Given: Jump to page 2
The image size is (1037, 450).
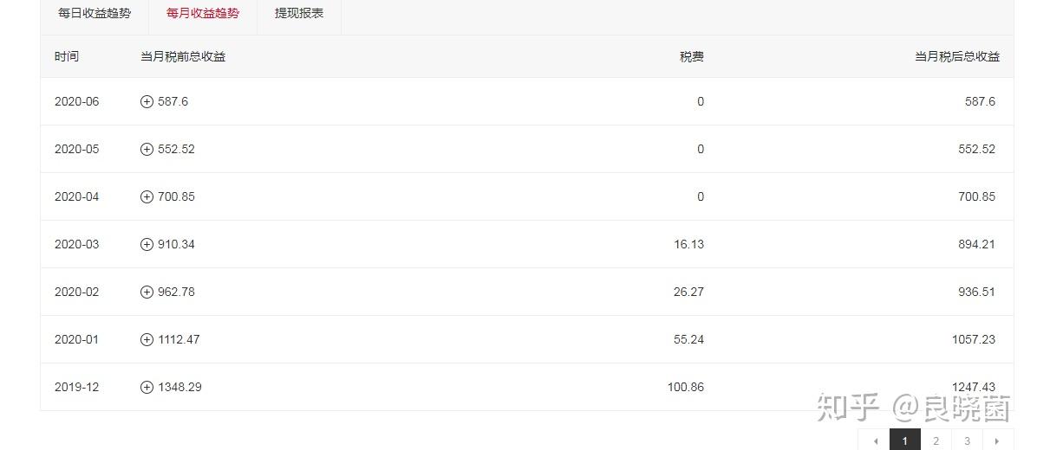Looking at the screenshot, I should point(936,440).
